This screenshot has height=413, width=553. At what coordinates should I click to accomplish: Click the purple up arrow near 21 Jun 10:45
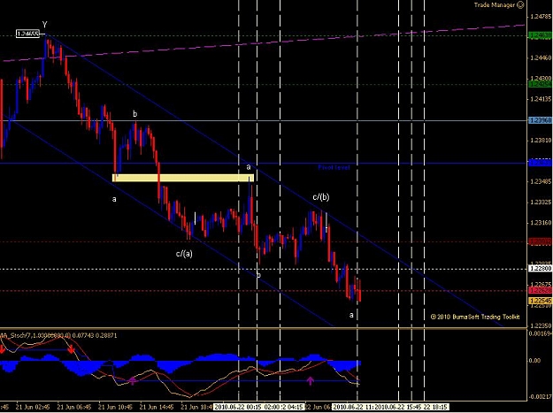132,380
